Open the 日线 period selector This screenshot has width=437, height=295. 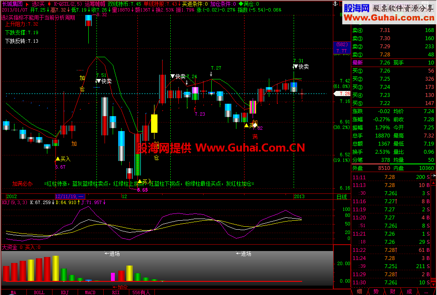pos(342,196)
